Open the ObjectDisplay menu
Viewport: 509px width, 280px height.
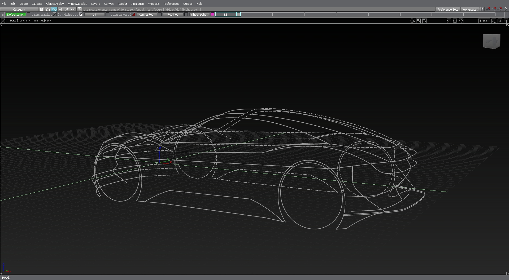pos(55,3)
